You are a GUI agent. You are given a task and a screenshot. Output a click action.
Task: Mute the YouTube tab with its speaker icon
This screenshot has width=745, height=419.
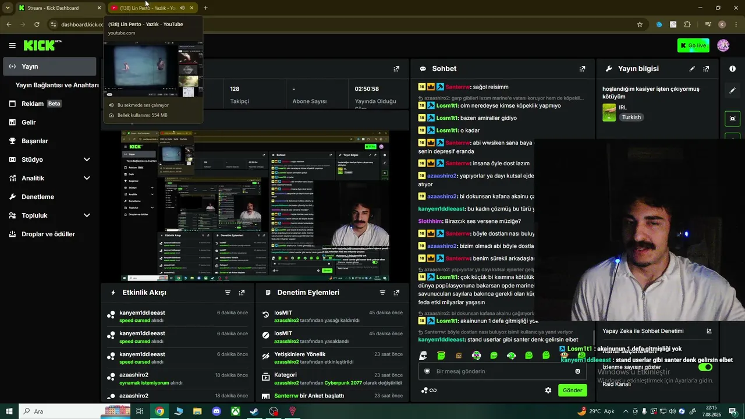[x=182, y=8]
